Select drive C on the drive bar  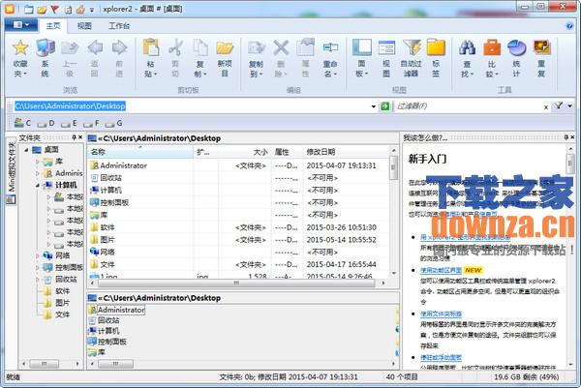22,123
